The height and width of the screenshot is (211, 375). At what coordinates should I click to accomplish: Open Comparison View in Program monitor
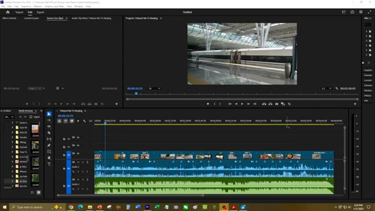[x=283, y=104]
